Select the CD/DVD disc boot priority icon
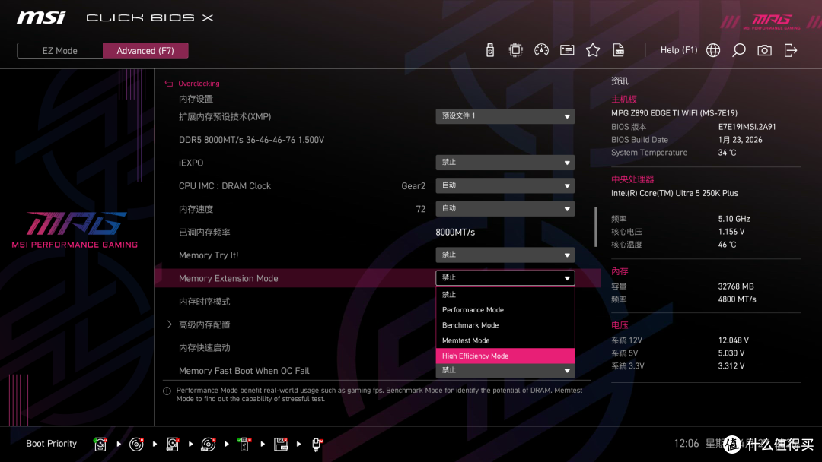 click(x=136, y=444)
